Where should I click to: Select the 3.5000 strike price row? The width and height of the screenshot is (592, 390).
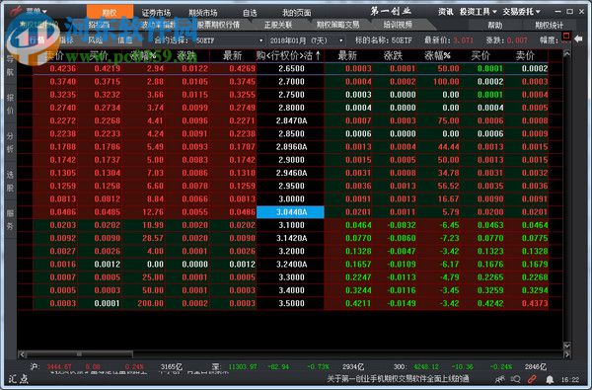291,303
